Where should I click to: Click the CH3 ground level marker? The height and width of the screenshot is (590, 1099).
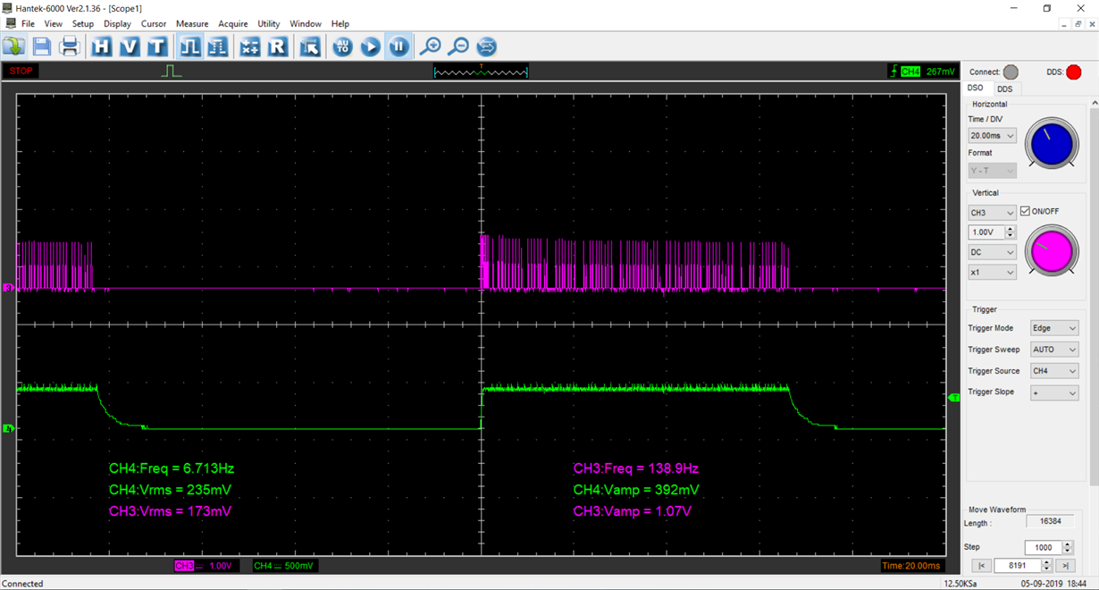click(x=9, y=288)
